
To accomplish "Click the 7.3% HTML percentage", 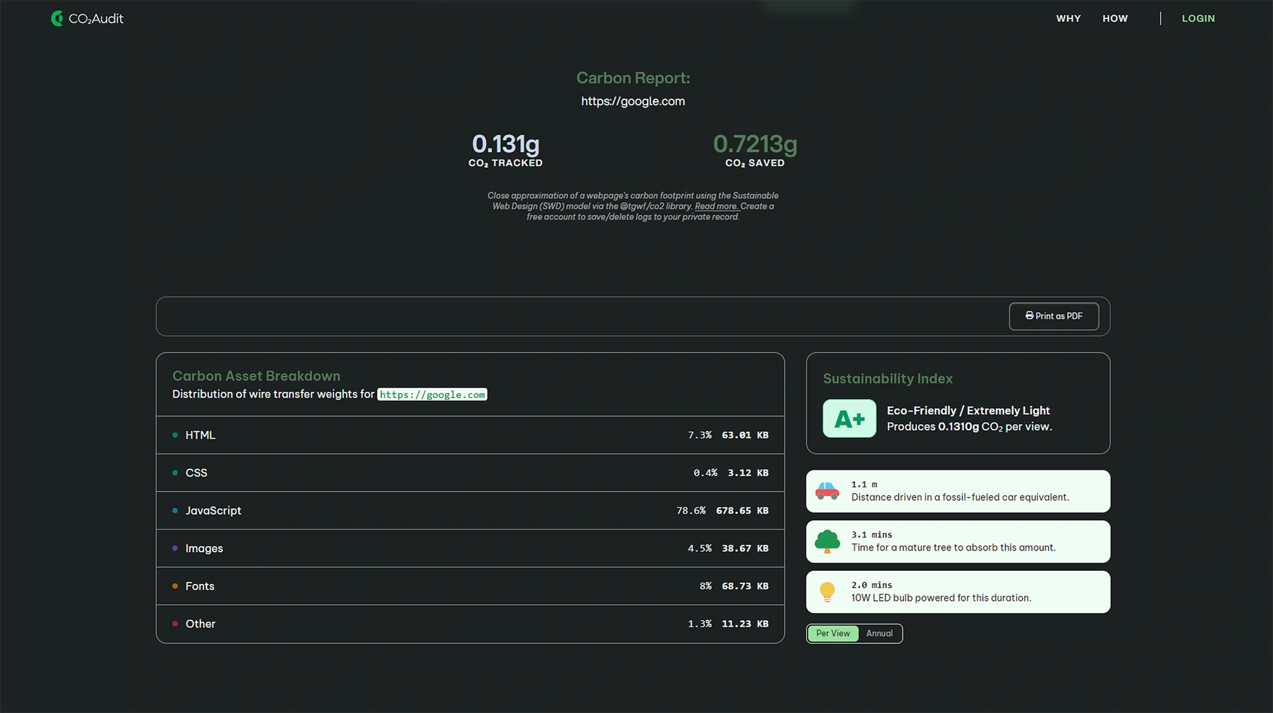I will (x=700, y=435).
